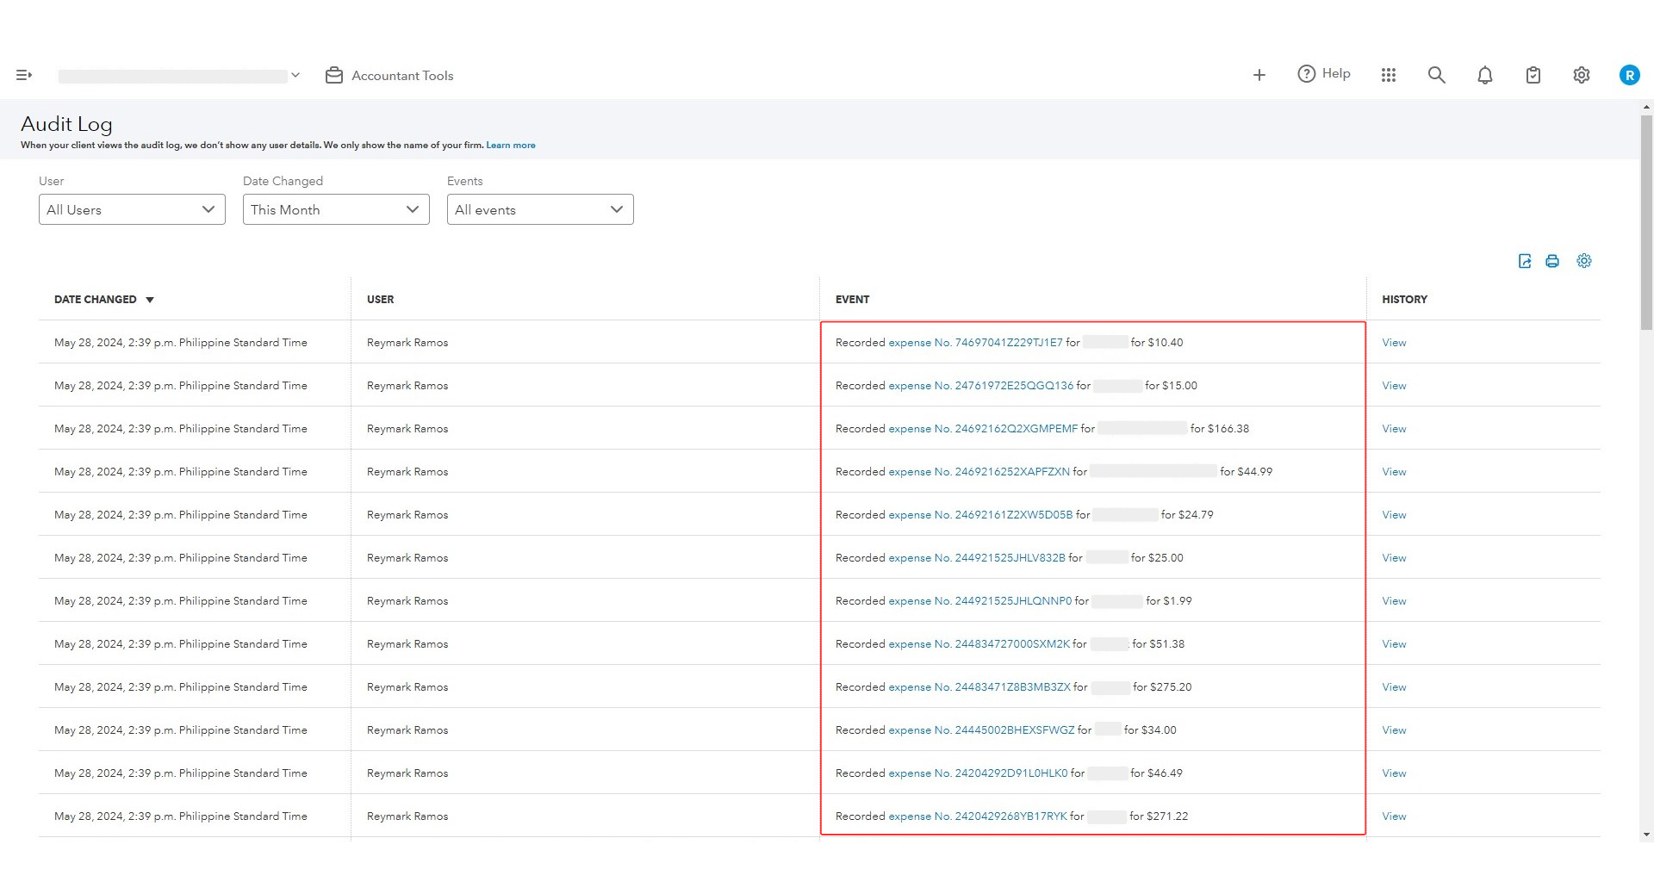
Task: Click the EVENT column header
Action: [x=852, y=300]
